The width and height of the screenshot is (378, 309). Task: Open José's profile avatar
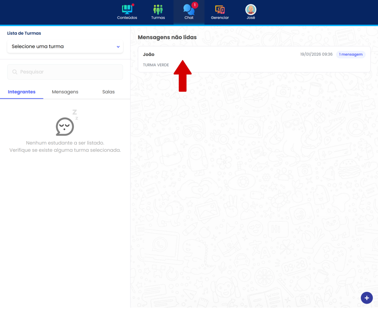(251, 10)
